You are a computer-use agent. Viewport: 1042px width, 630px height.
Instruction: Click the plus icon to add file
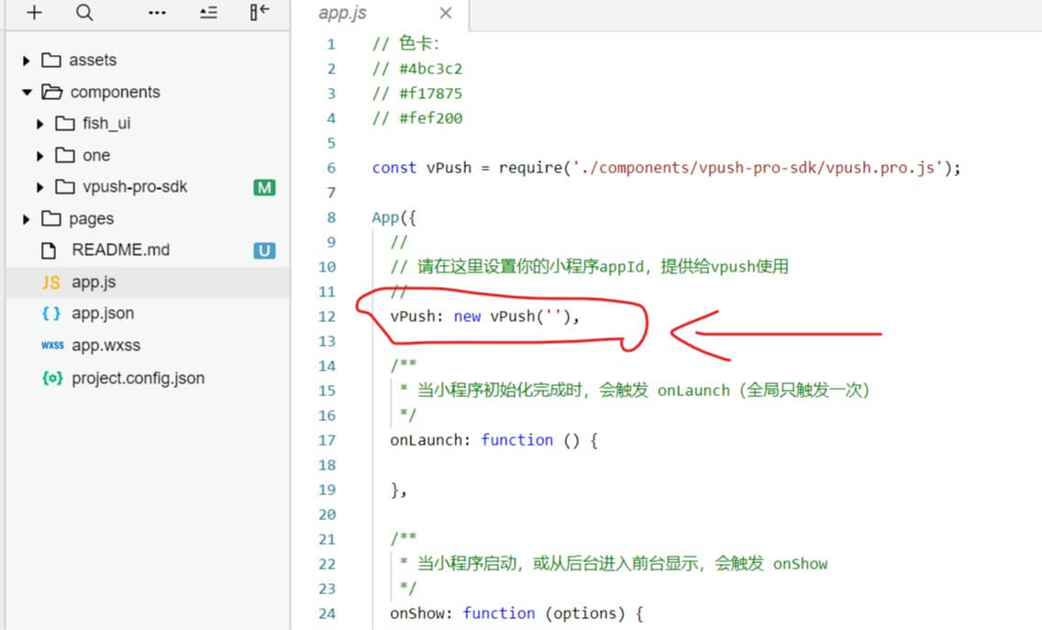click(x=34, y=13)
